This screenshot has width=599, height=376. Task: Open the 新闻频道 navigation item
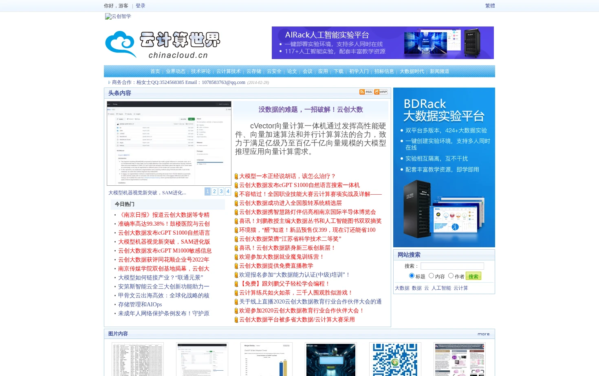[440, 71]
